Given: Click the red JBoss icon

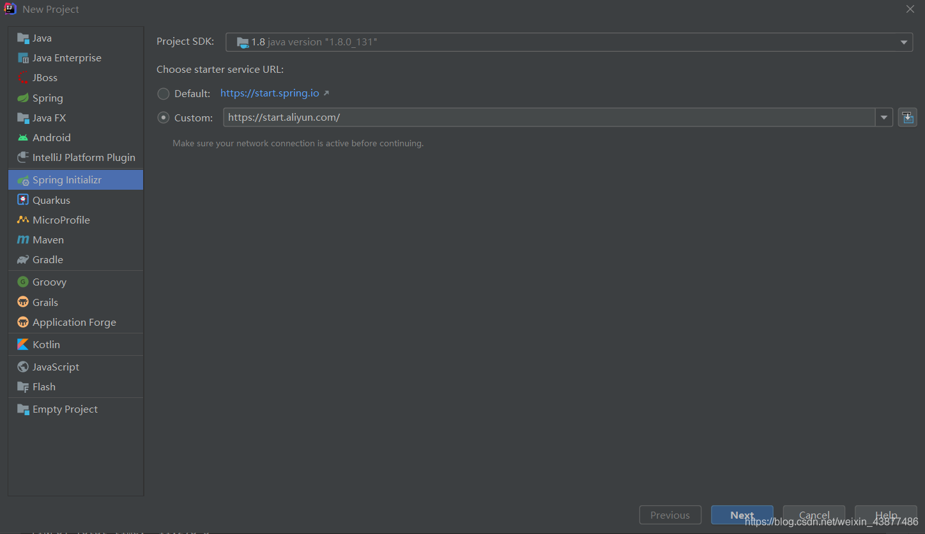Looking at the screenshot, I should click(x=23, y=78).
